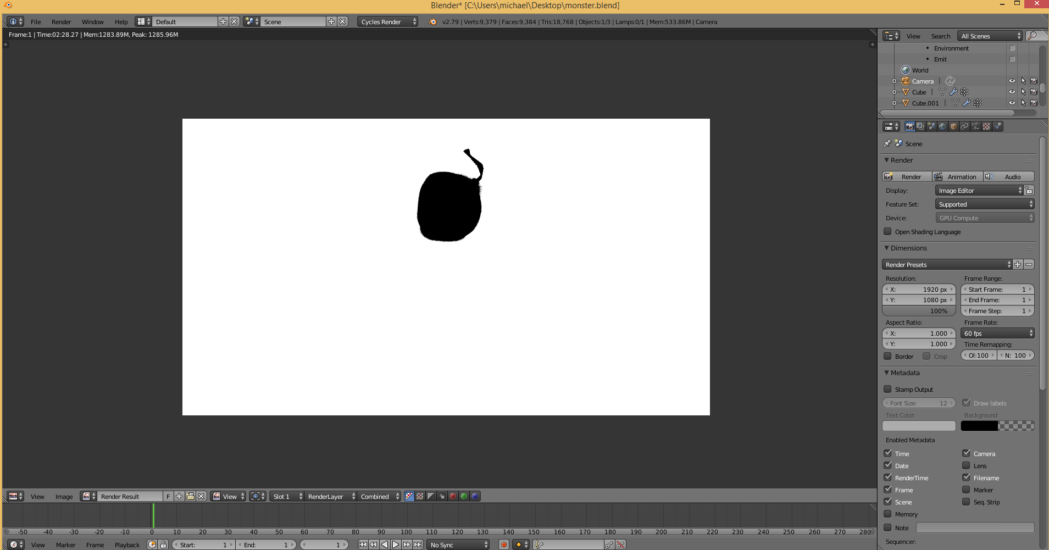
Task: Toggle Cube selectability arrow icon
Action: click(1023, 92)
